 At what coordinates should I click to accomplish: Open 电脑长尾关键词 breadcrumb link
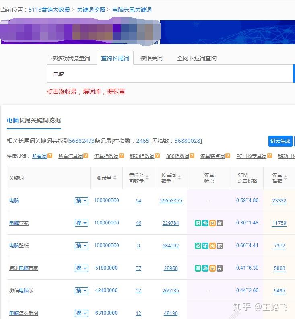[x=132, y=10]
